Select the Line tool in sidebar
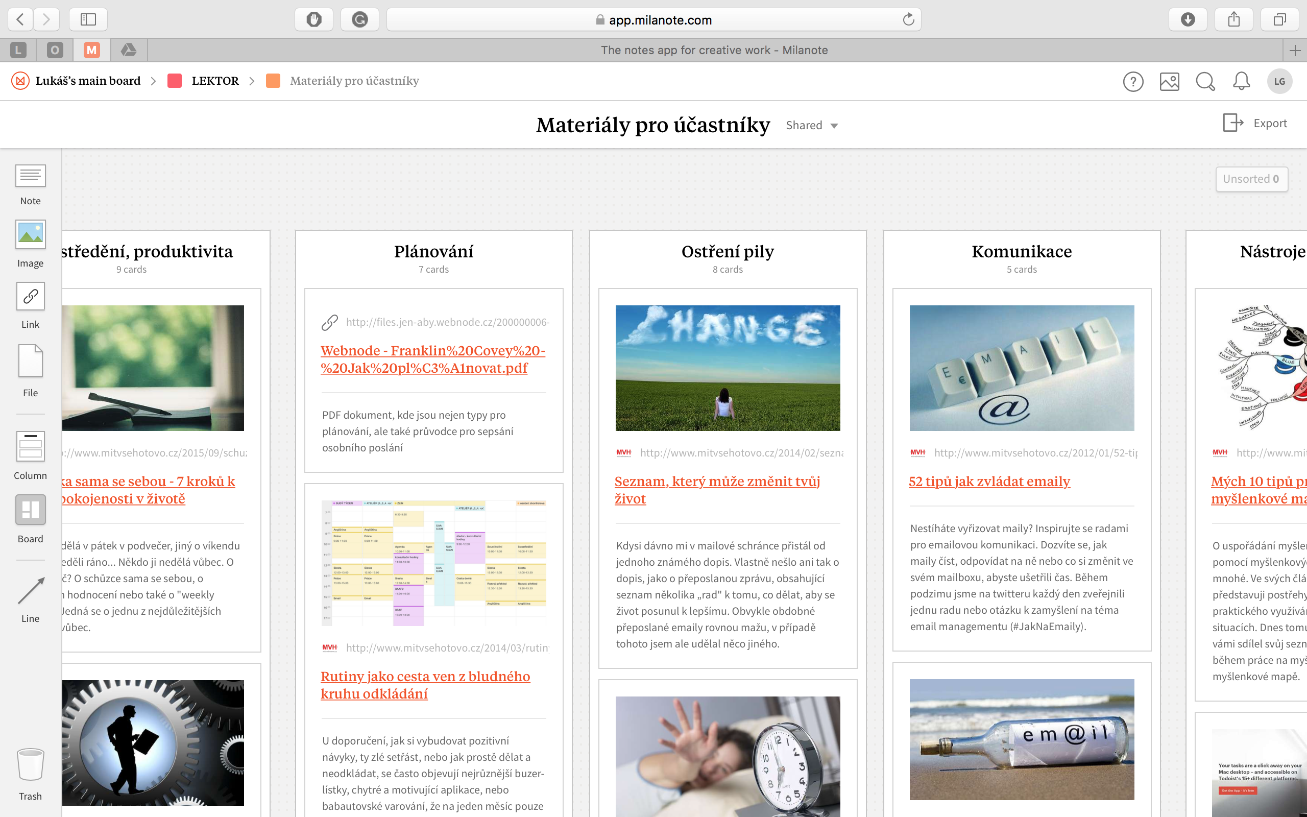Image resolution: width=1307 pixels, height=817 pixels. [x=30, y=591]
